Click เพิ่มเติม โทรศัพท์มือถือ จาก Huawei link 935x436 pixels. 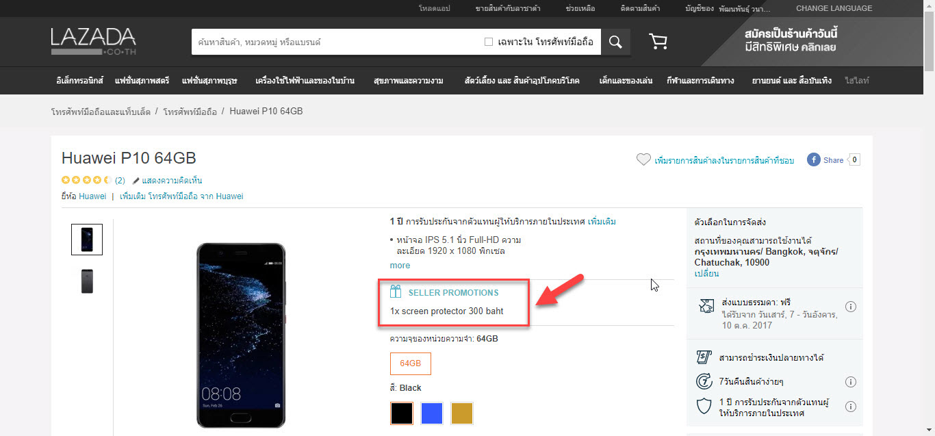pyautogui.click(x=181, y=196)
